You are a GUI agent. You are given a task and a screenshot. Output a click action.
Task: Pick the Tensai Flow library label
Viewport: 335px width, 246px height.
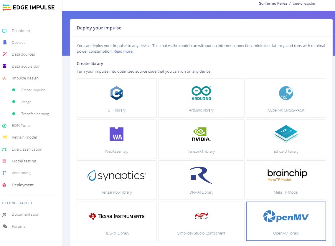(x=116, y=192)
